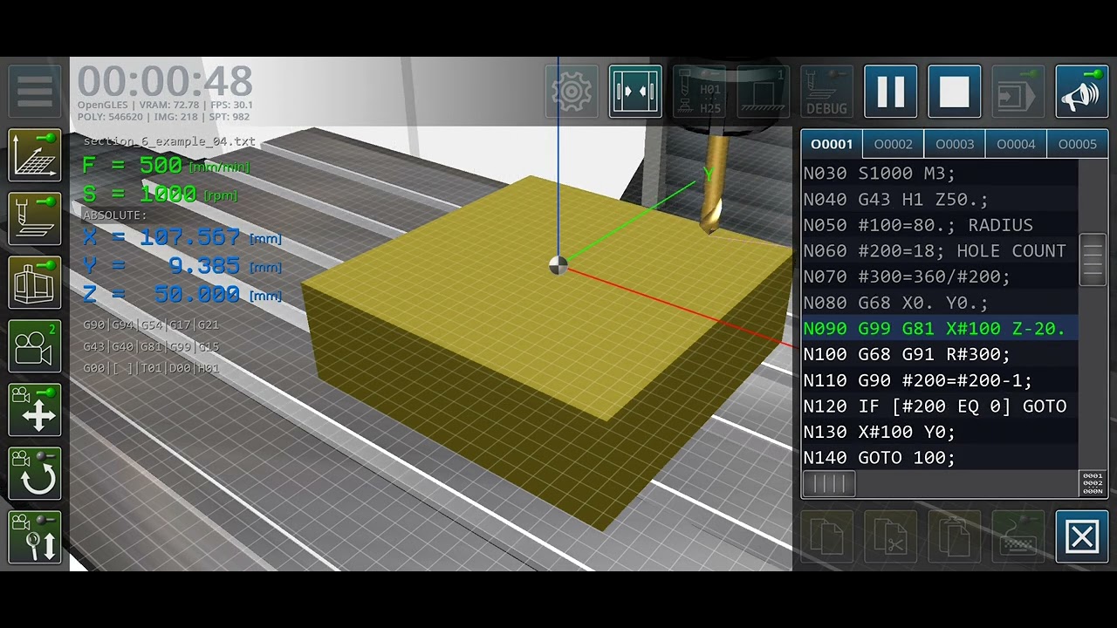Open the gear settings button

[x=572, y=91]
